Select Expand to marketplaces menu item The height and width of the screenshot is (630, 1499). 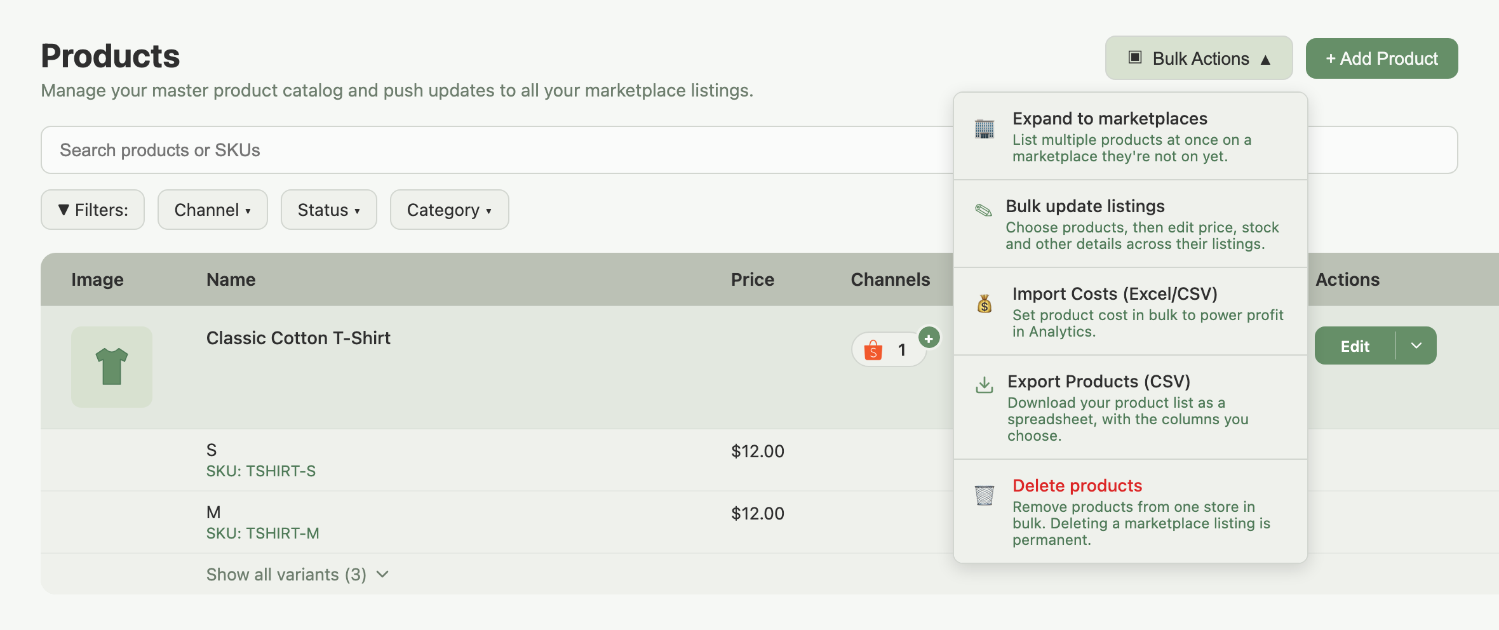pyautogui.click(x=1131, y=137)
